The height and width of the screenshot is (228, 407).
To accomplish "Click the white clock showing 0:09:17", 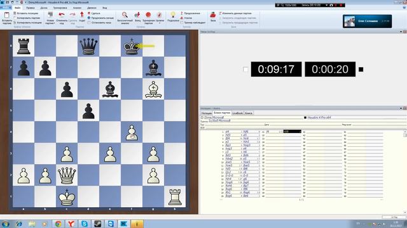I will 276,69.
